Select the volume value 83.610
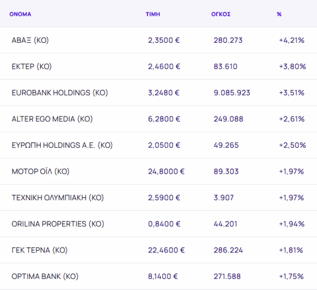 226,67
